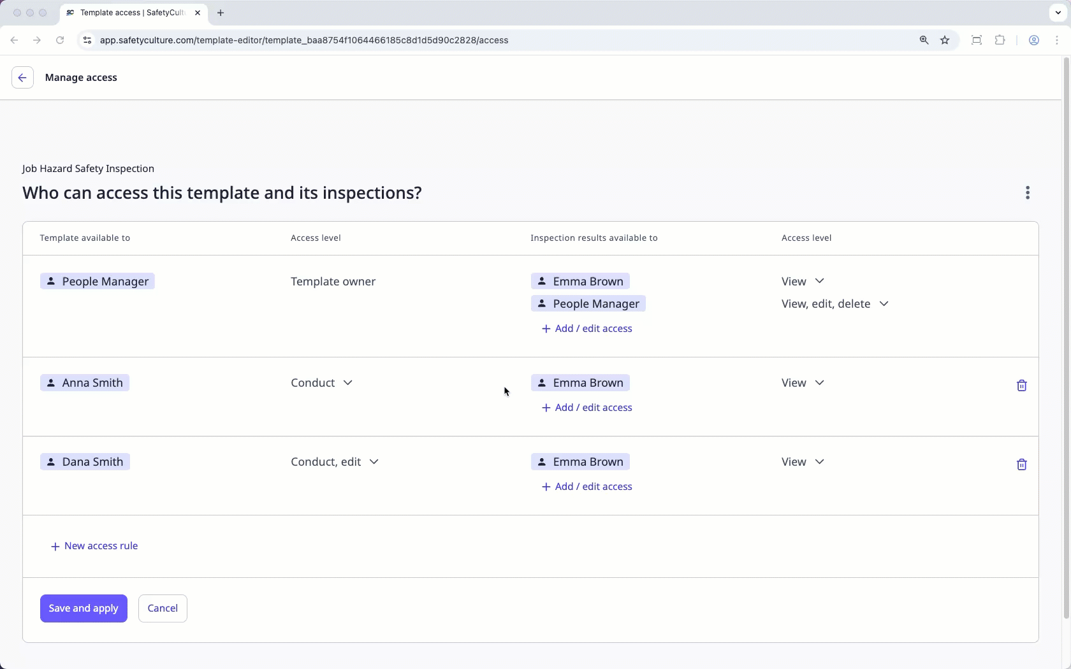The width and height of the screenshot is (1071, 669).
Task: Click the screen capture icon in browser toolbar
Action: coord(976,40)
